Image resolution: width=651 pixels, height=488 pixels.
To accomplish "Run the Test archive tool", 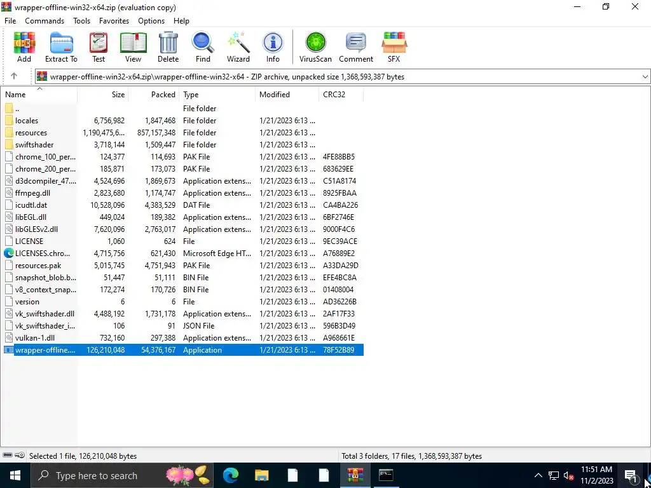I will (99, 47).
